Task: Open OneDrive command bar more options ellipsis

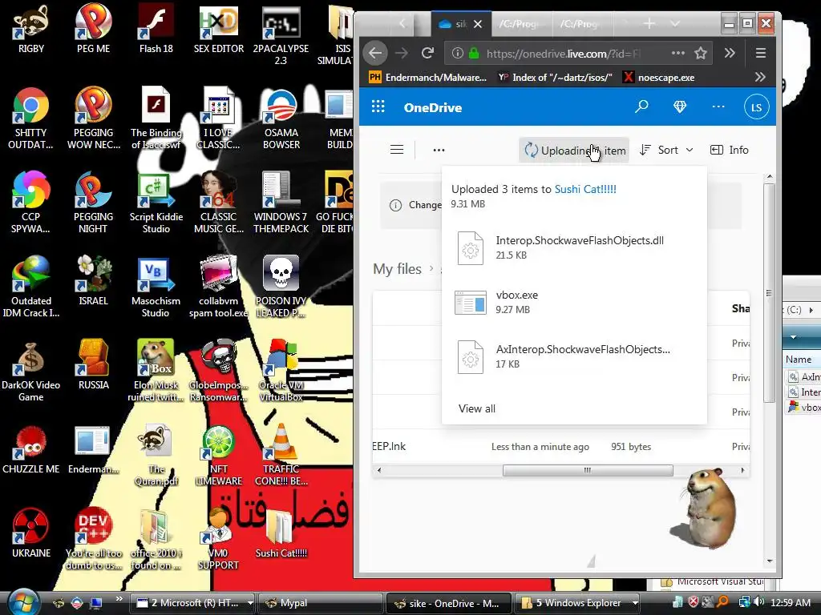Action: (x=439, y=150)
